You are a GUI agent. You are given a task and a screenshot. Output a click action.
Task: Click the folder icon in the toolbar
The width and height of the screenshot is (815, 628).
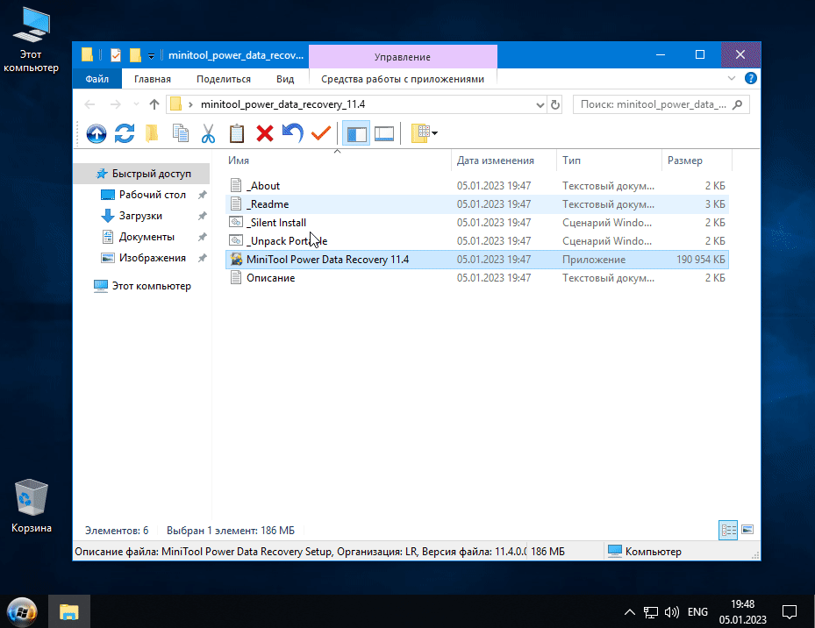point(152,133)
